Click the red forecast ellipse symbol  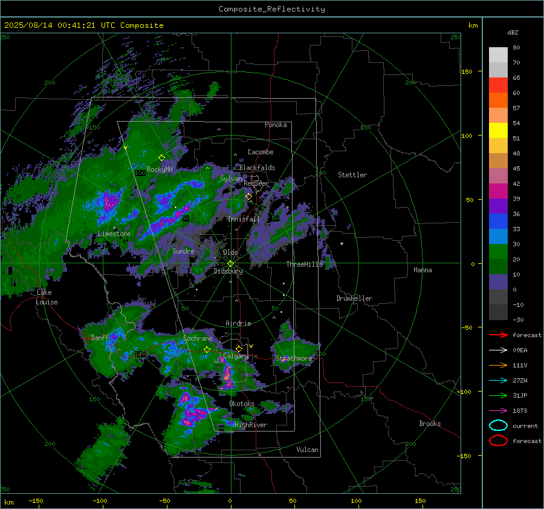498,441
